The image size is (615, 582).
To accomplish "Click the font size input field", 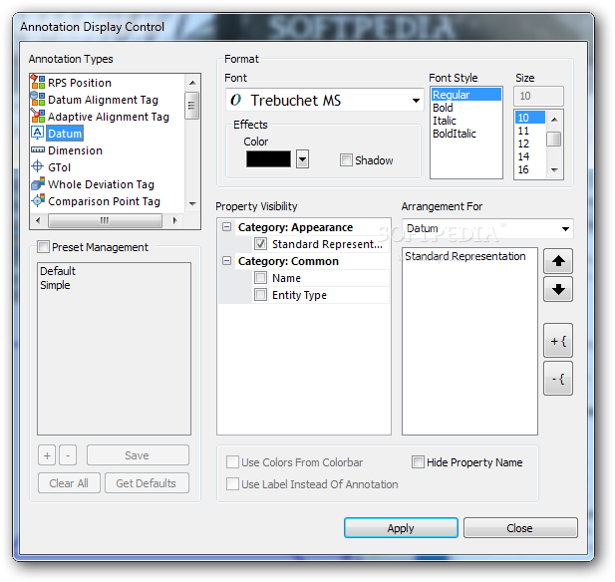I will click(538, 96).
